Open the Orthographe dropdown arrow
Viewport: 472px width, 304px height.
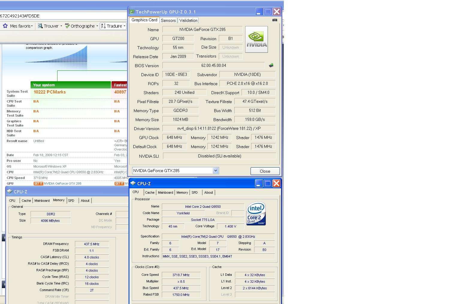(x=97, y=26)
